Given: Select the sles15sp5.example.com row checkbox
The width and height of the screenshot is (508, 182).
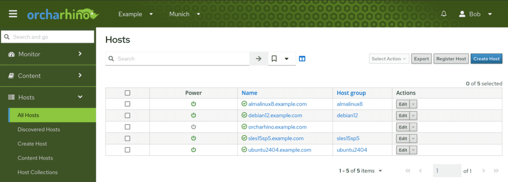Looking at the screenshot, I should click(127, 138).
